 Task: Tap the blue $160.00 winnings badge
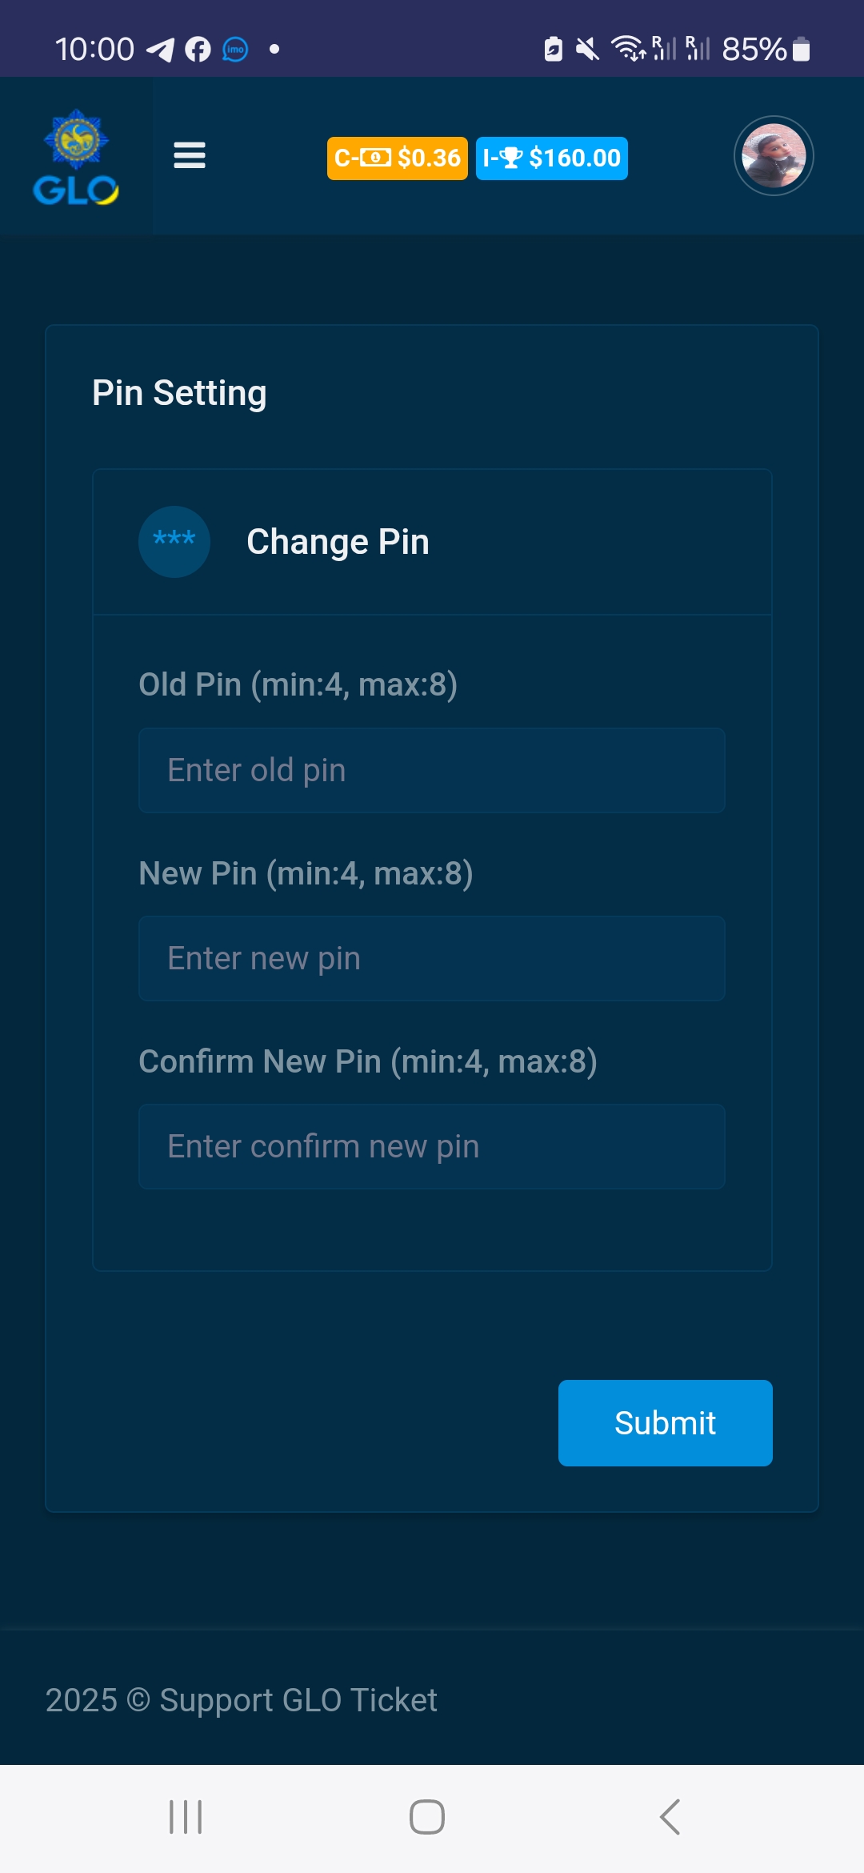point(551,158)
